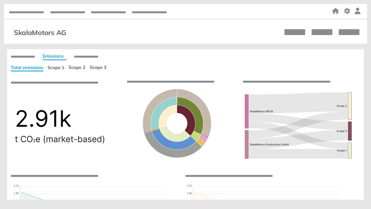This screenshot has height=209, width=371.
Task: Select the Total emissions tab
Action: pyautogui.click(x=27, y=67)
